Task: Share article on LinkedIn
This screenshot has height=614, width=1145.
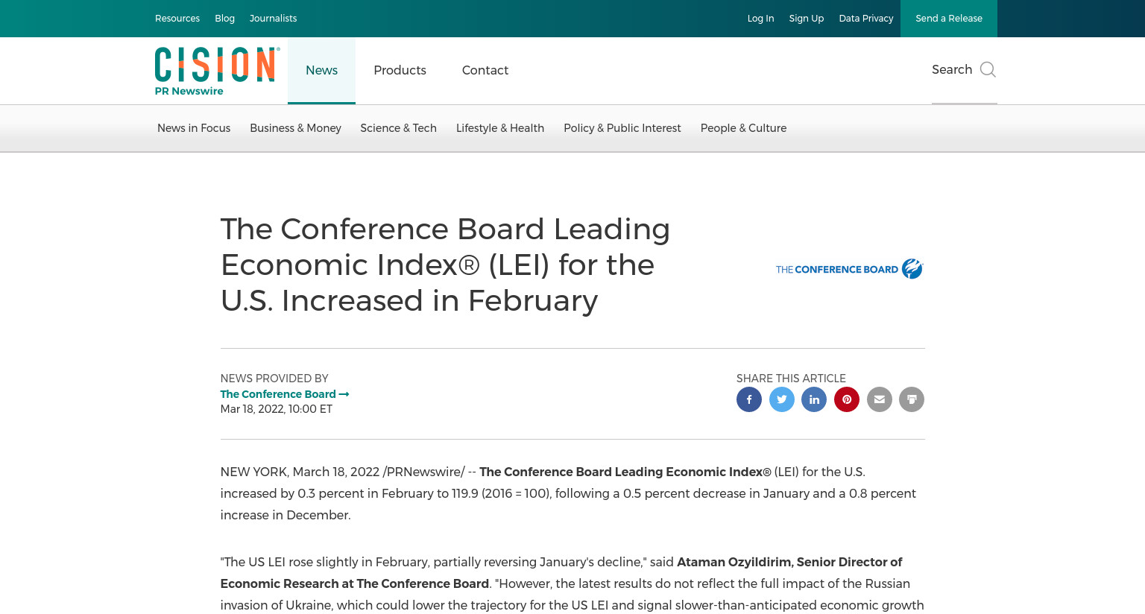Action: (x=814, y=399)
